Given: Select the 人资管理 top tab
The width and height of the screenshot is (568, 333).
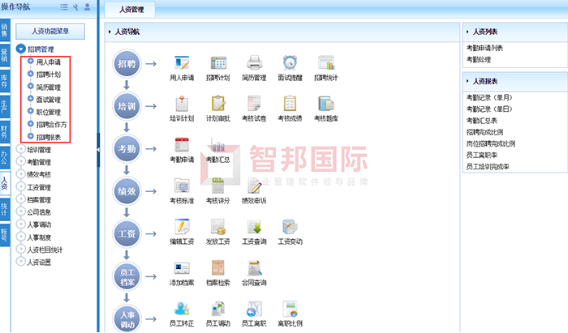Looking at the screenshot, I should click(131, 10).
